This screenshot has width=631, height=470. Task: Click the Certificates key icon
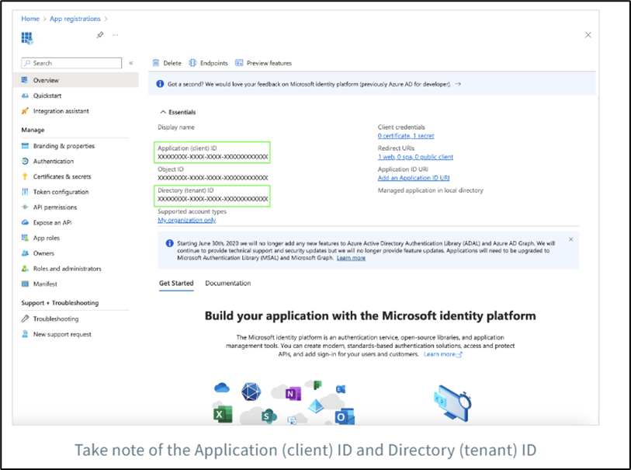click(x=25, y=176)
